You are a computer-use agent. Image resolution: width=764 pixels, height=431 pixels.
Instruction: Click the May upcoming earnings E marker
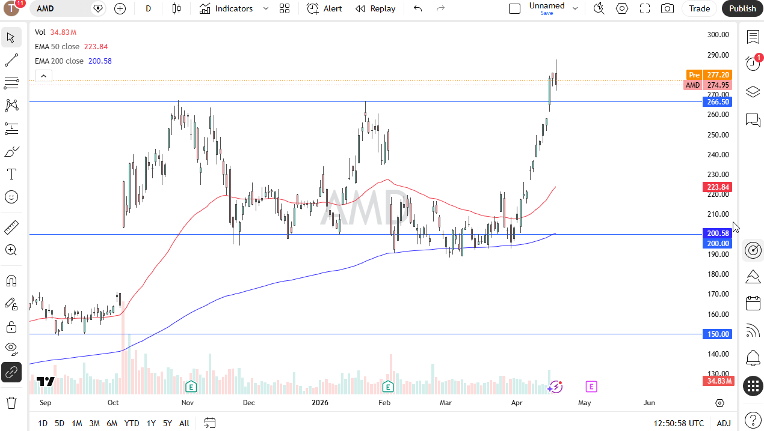coord(591,386)
